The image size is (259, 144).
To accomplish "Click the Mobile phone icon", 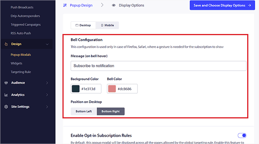I will pyautogui.click(x=102, y=25).
